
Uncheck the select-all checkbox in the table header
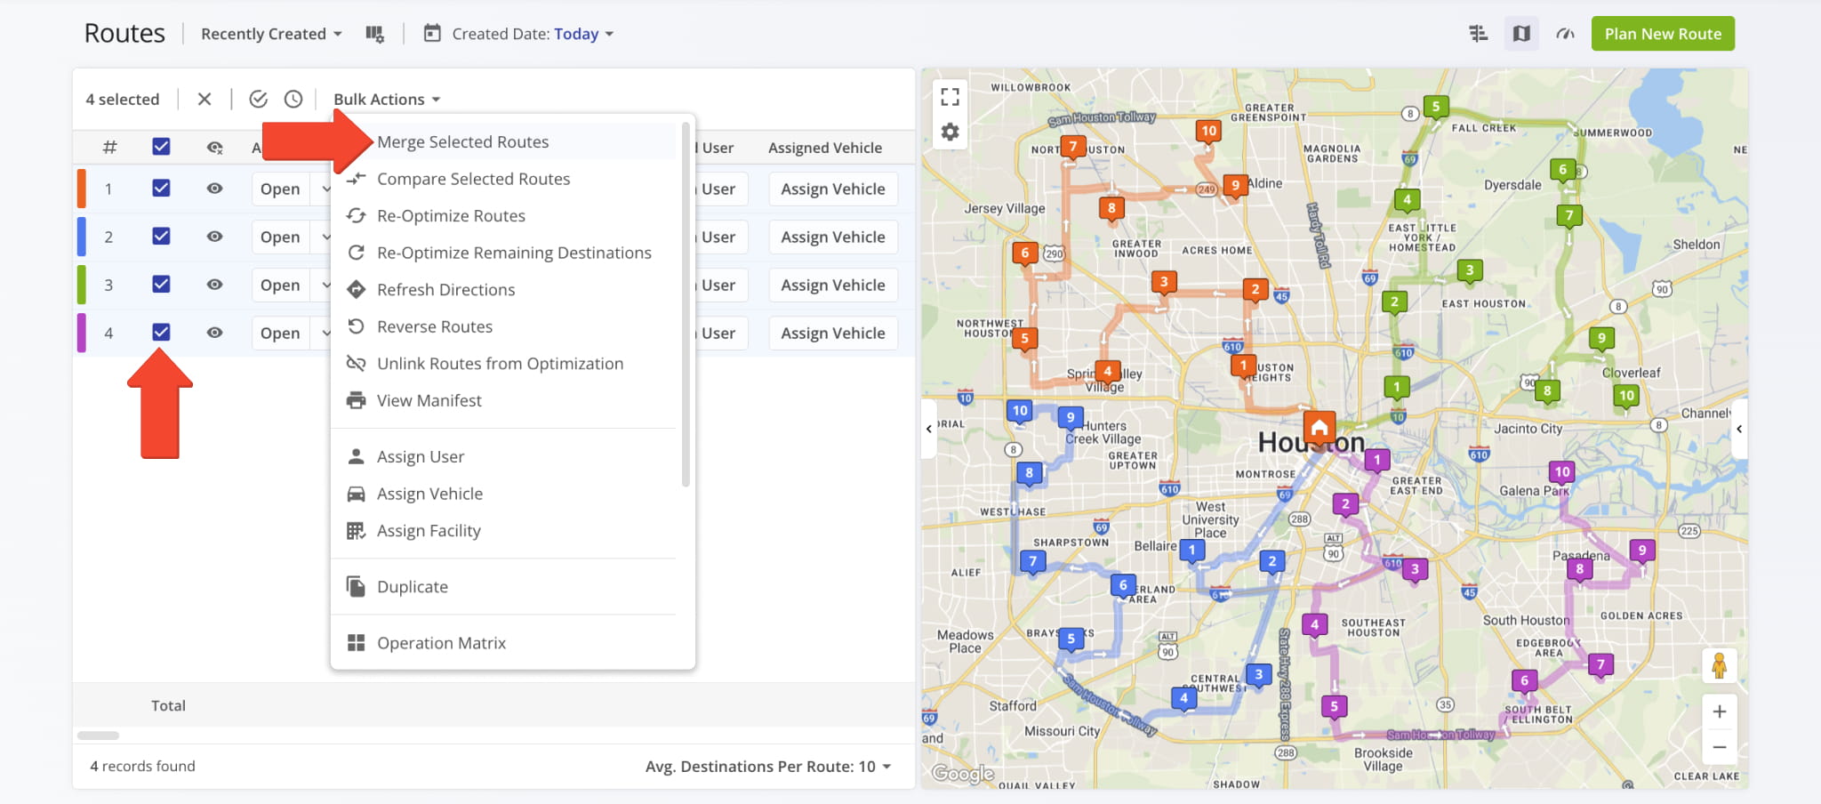(x=161, y=147)
